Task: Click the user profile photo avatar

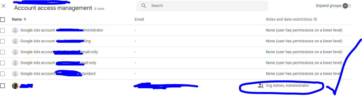Action: coord(15,86)
